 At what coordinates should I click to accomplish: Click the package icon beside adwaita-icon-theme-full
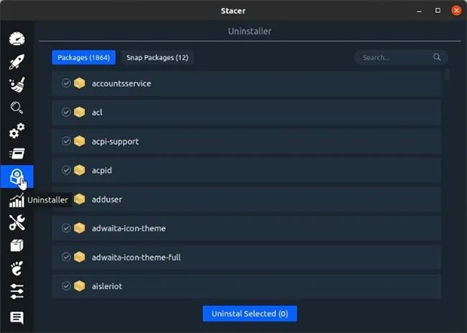click(80, 257)
